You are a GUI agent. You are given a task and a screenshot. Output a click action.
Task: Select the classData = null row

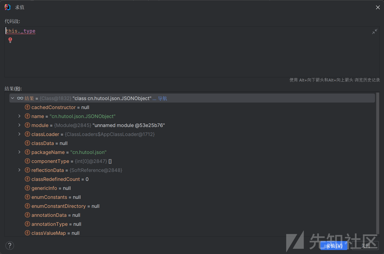pyautogui.click(x=192, y=143)
